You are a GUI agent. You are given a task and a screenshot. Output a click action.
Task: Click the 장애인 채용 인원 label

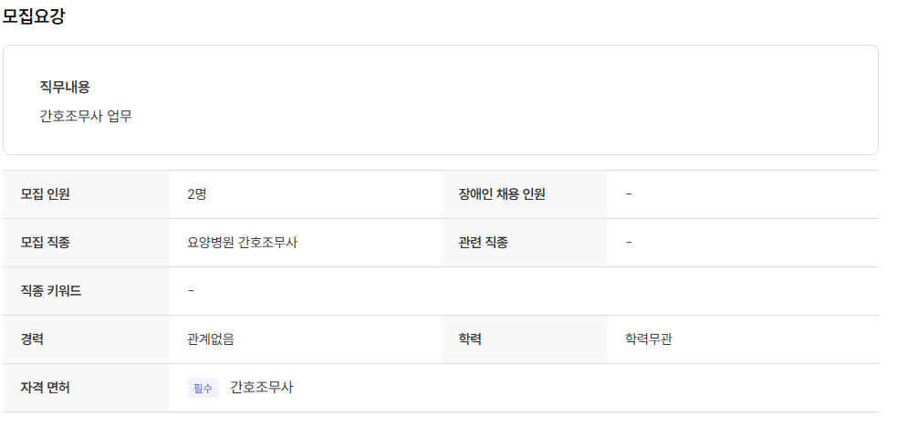[502, 193]
